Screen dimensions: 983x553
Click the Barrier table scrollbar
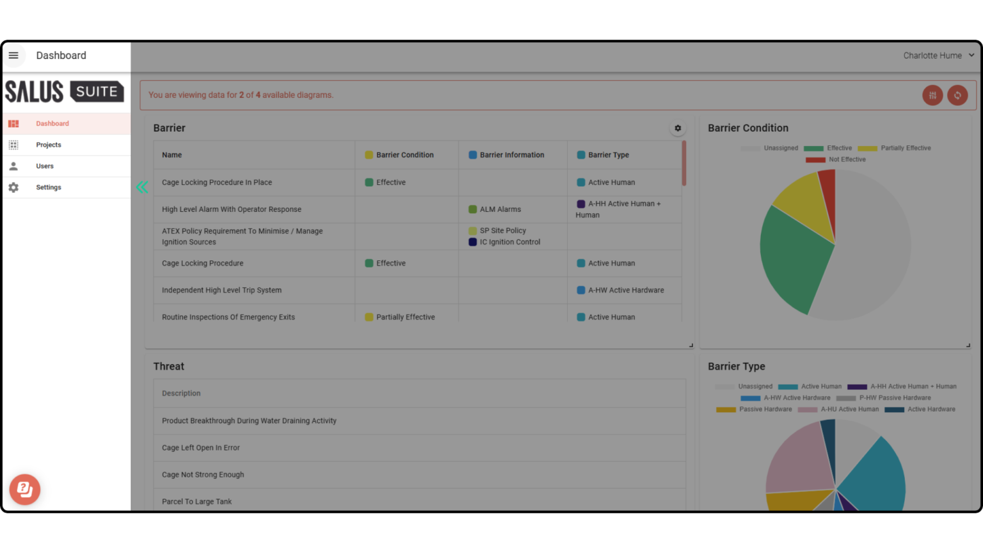tap(683, 163)
